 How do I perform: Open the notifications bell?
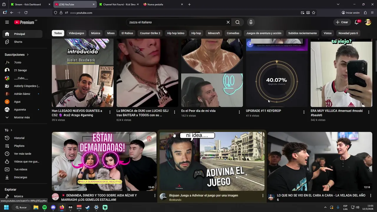[357, 22]
